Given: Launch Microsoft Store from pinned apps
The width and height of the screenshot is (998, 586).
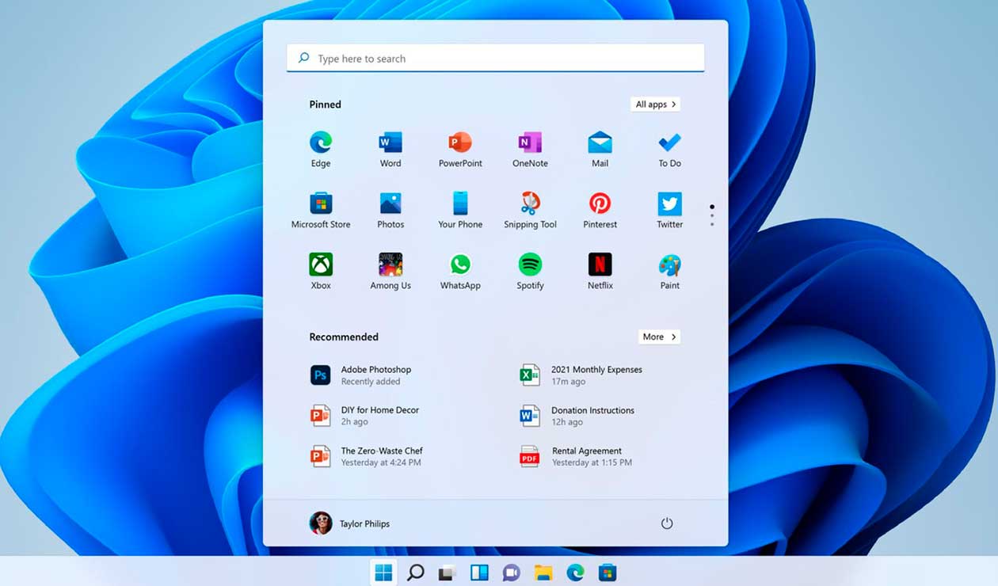Looking at the screenshot, I should click(x=321, y=211).
